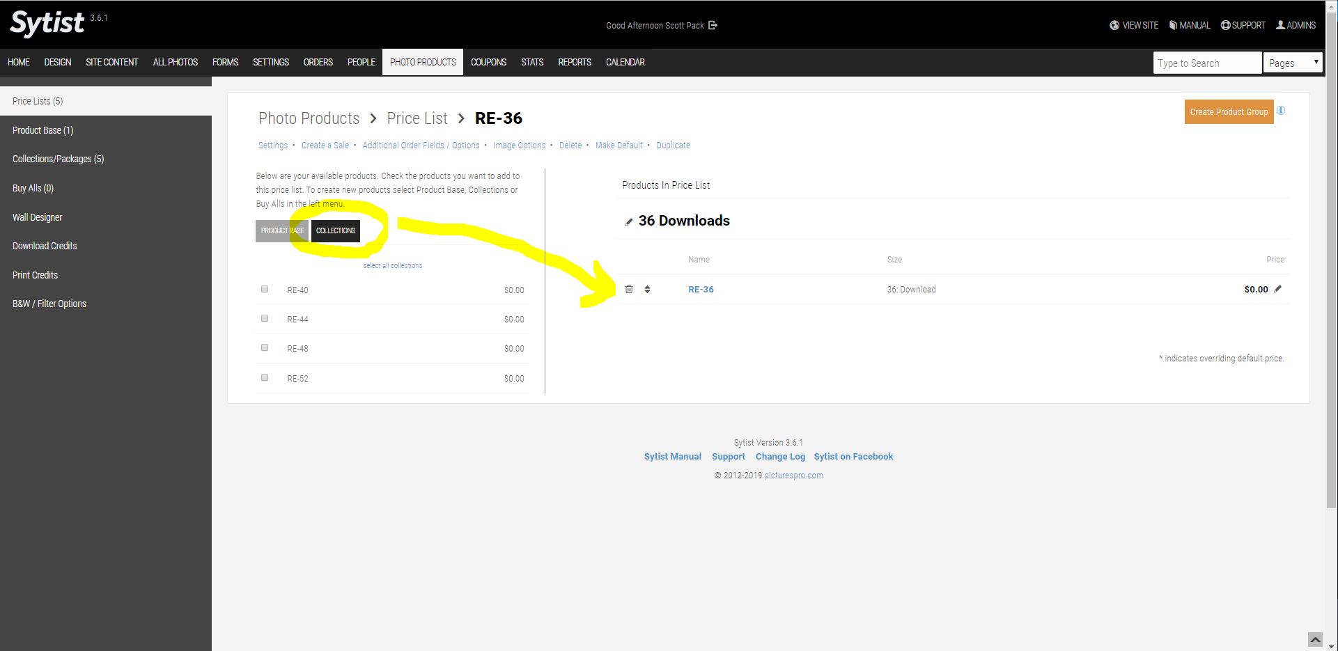This screenshot has height=651, width=1338.
Task: Click the Create Product Group button
Action: point(1229,111)
